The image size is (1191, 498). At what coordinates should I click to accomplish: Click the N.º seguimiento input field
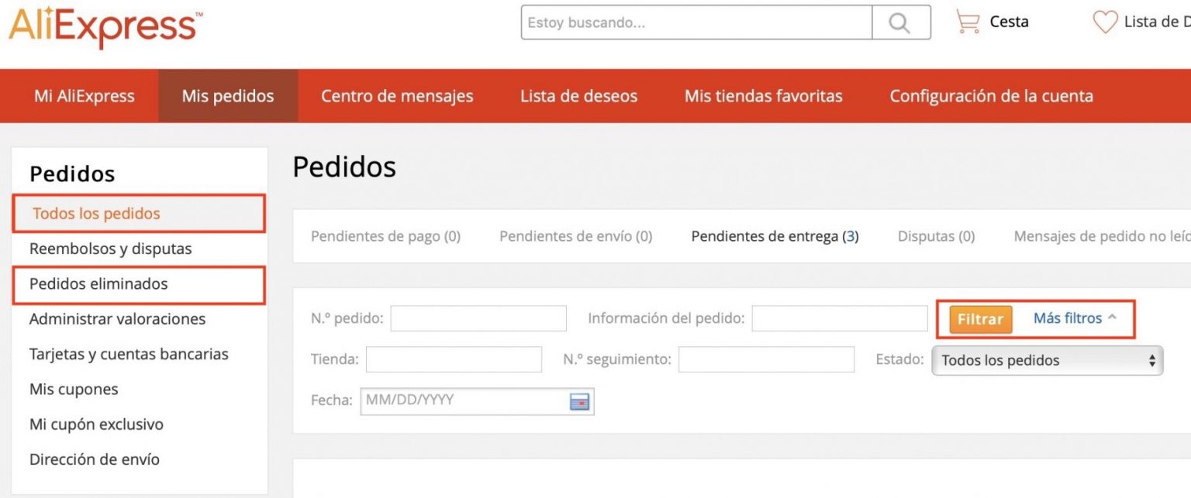765,359
